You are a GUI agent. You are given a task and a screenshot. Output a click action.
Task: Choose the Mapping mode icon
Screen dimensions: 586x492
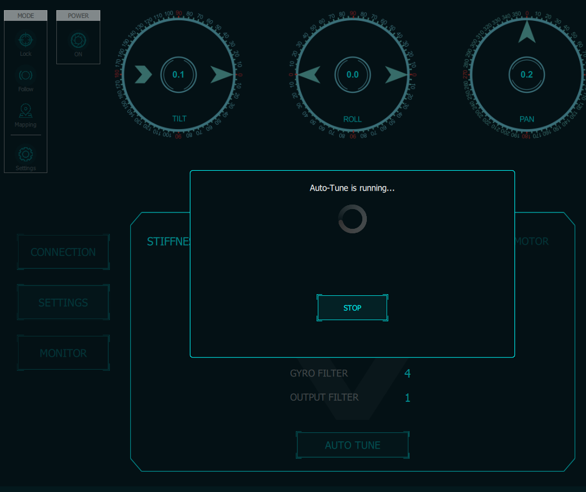25,111
